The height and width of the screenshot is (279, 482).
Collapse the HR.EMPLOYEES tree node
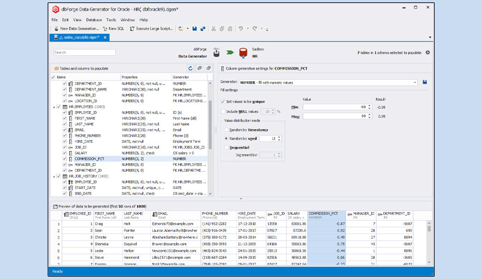click(x=54, y=107)
